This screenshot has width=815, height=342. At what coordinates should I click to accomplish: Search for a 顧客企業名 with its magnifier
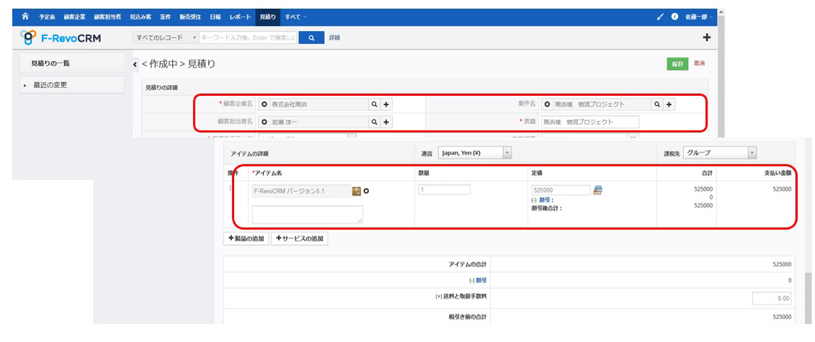pyautogui.click(x=374, y=104)
